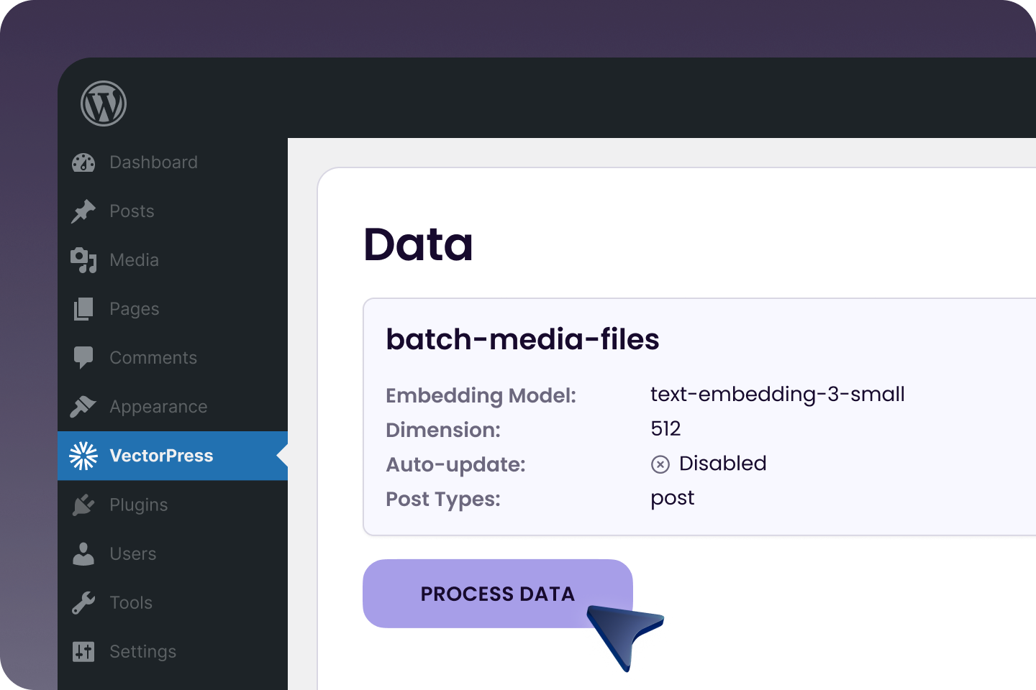
Task: Click the Dashboard gauge icon
Action: coord(83,162)
